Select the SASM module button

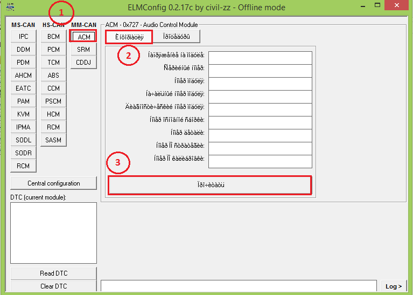tap(53, 140)
